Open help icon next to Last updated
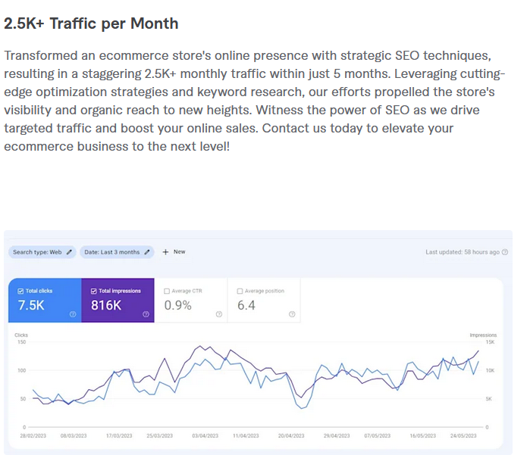The image size is (527, 455). pyautogui.click(x=505, y=252)
